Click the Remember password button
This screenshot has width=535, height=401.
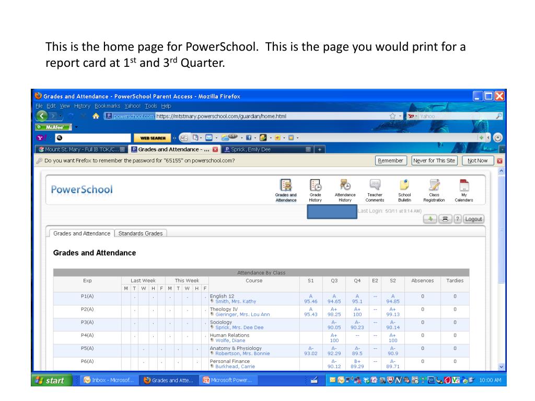coord(391,161)
